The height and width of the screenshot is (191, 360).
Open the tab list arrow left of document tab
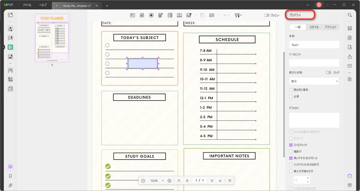click(57, 6)
